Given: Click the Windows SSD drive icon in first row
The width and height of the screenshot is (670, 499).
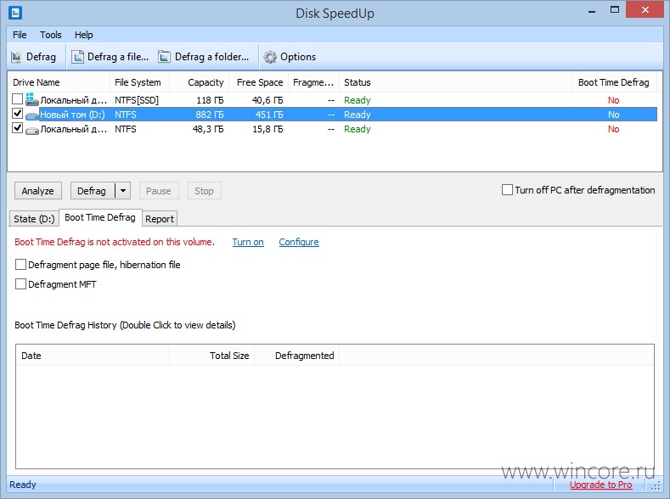Looking at the screenshot, I should [31, 100].
